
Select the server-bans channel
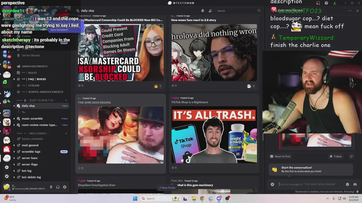pos(42,158)
